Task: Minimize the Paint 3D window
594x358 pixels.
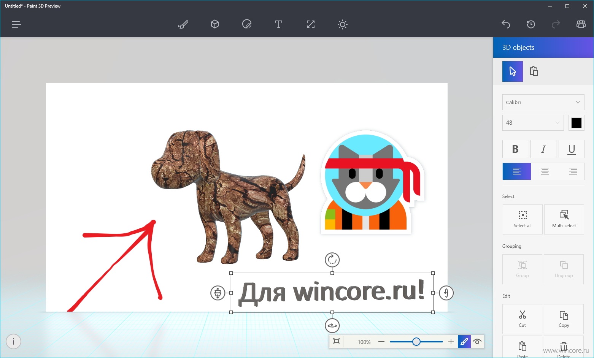Action: [550, 6]
